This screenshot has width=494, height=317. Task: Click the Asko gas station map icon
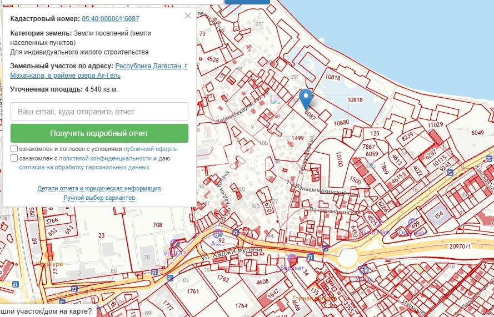click(x=217, y=235)
